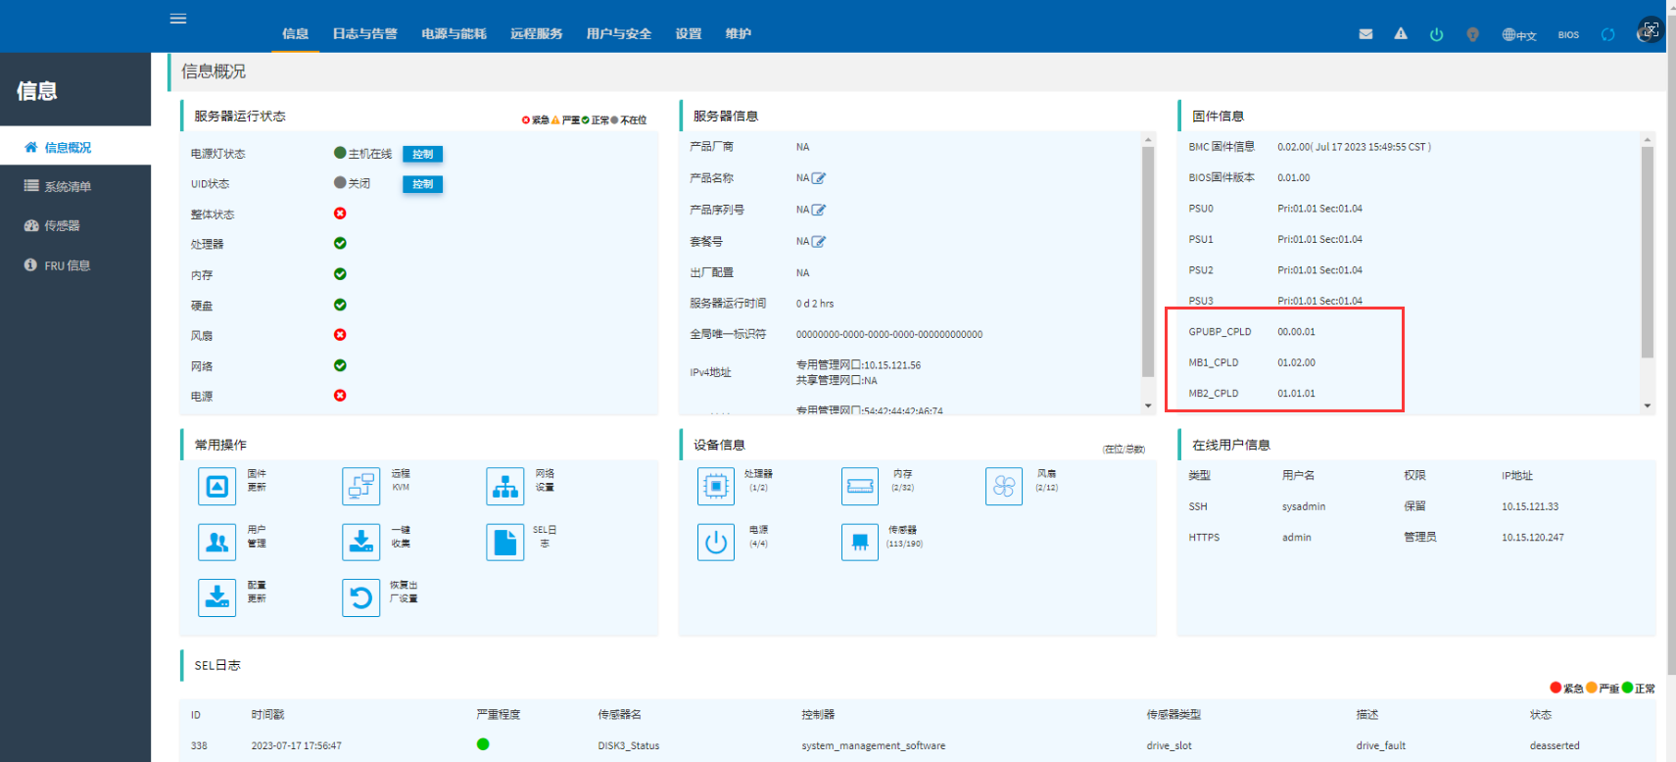Click the alert warning triangle icon
The image size is (1676, 762).
coord(1401,34)
